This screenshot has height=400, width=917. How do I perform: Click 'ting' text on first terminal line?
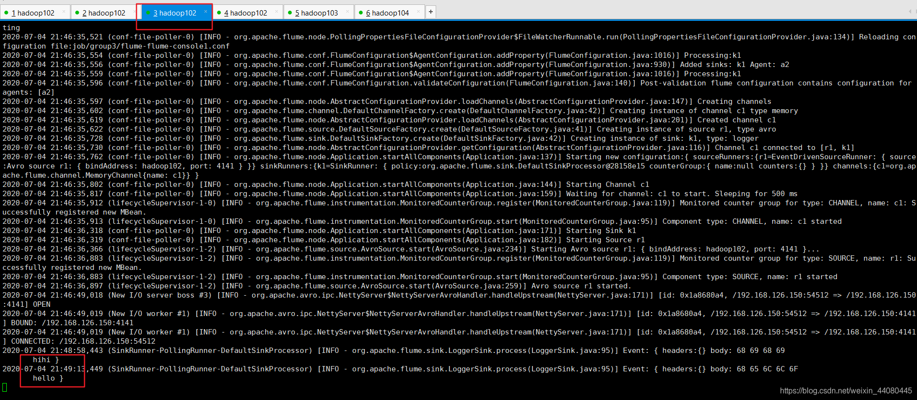11,28
